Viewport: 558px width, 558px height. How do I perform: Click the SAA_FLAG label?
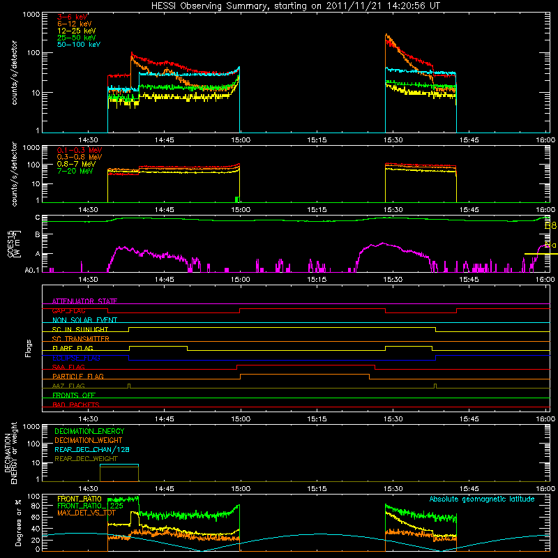[x=68, y=367]
